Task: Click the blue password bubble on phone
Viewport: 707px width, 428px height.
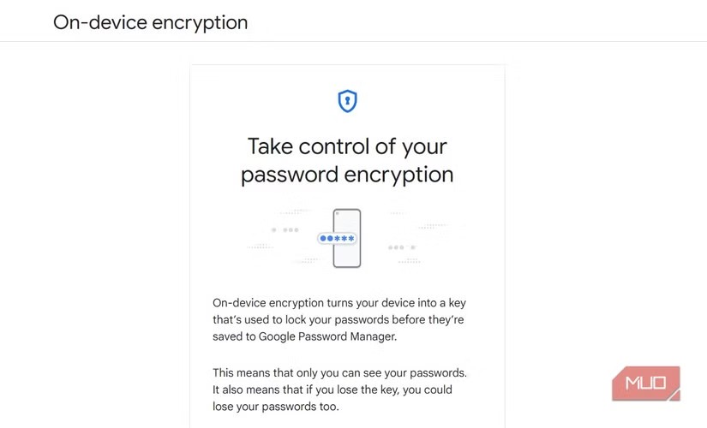Action: (x=336, y=239)
